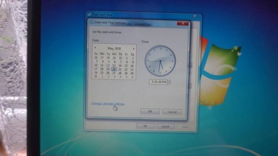Close the Date and Time Settings dialog
Image resolution: width=278 pixels, height=156 pixels.
[182, 23]
